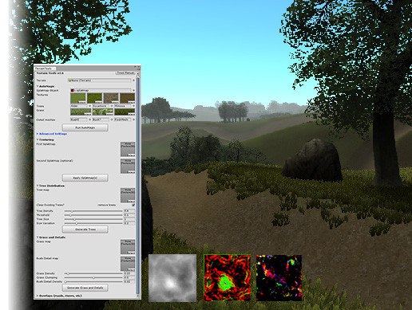This screenshot has height=310, width=412.
Task: Click the Sycamore tree field
Action: 101,106
